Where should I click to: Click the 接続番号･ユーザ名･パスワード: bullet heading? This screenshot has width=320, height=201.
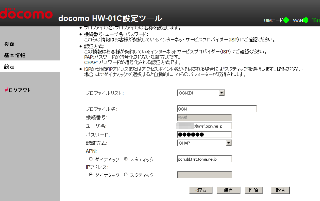(x=116, y=34)
